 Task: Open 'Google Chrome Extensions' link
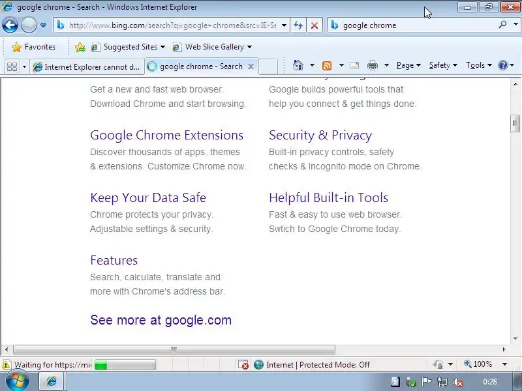pos(167,135)
